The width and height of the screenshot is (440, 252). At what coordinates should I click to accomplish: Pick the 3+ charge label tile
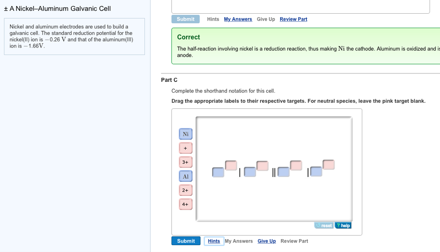tap(186, 162)
